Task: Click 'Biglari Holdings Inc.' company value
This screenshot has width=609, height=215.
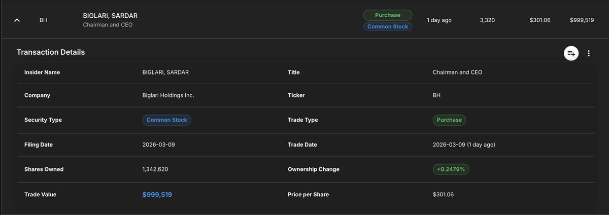Action: (168, 95)
